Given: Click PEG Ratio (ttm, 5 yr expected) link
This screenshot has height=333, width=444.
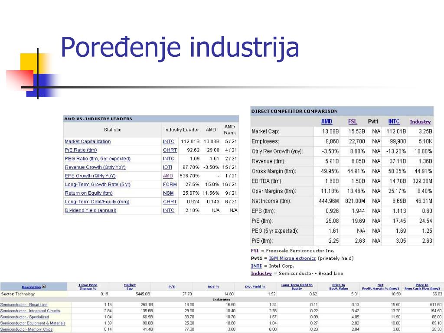Looking at the screenshot, I should (98, 159).
